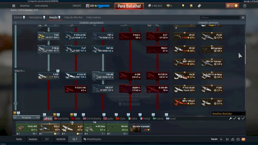
Task: Select the P-61C-1 aircraft card
Action: 130,36
